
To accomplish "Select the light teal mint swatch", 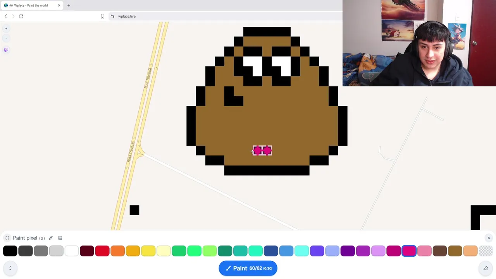I will pyautogui.click(x=256, y=251).
